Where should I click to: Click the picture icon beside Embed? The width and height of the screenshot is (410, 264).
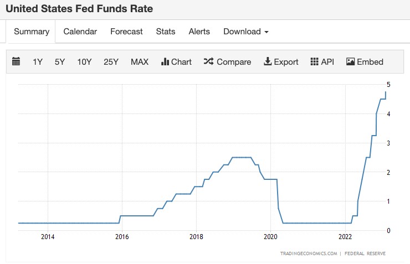[x=350, y=61]
